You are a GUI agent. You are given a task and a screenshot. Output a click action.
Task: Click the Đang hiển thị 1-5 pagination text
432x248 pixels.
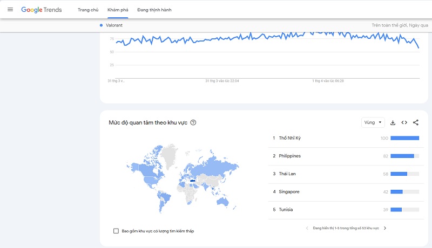pos(346,228)
